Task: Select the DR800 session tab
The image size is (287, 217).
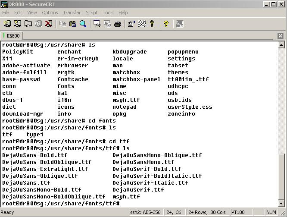Action: pyautogui.click(x=12, y=35)
